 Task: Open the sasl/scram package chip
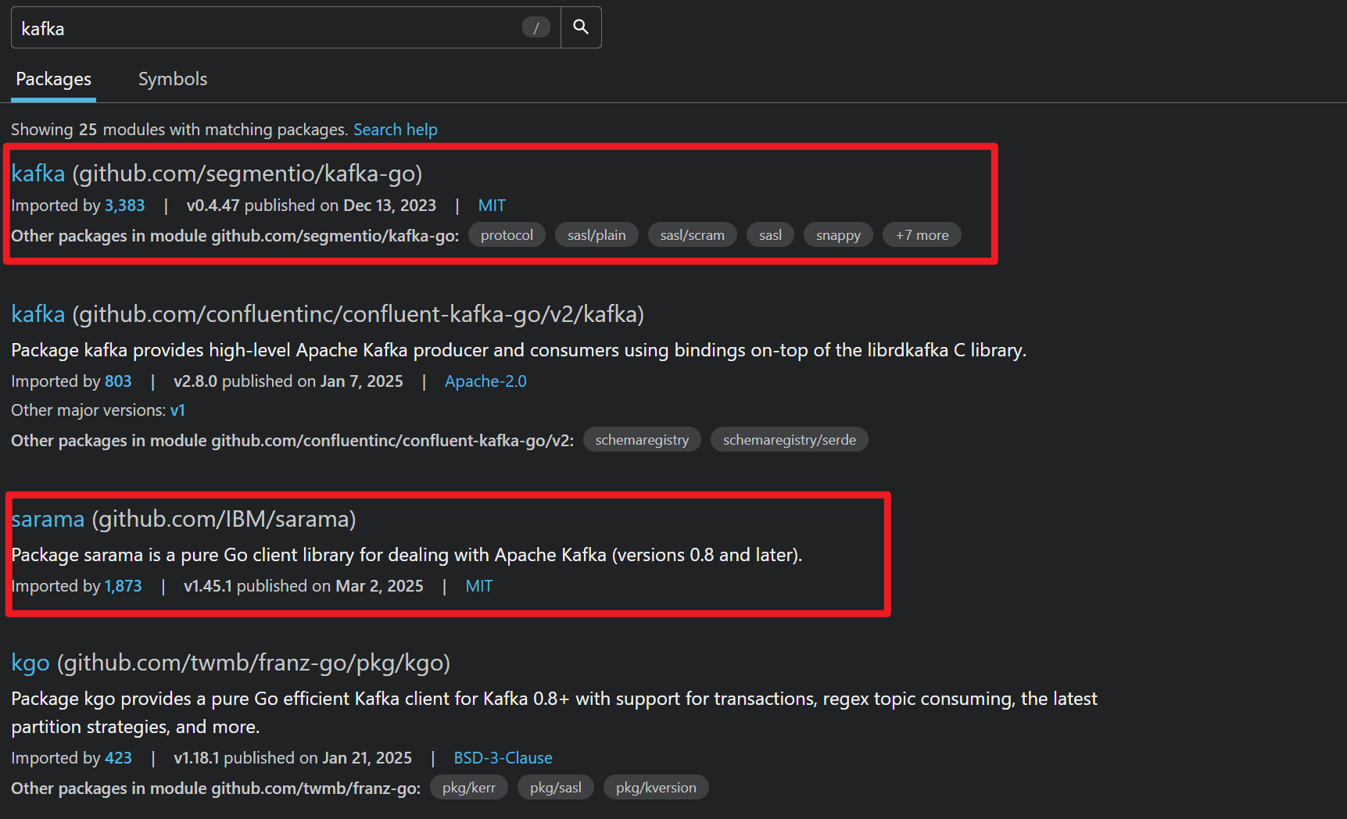pyautogui.click(x=692, y=235)
